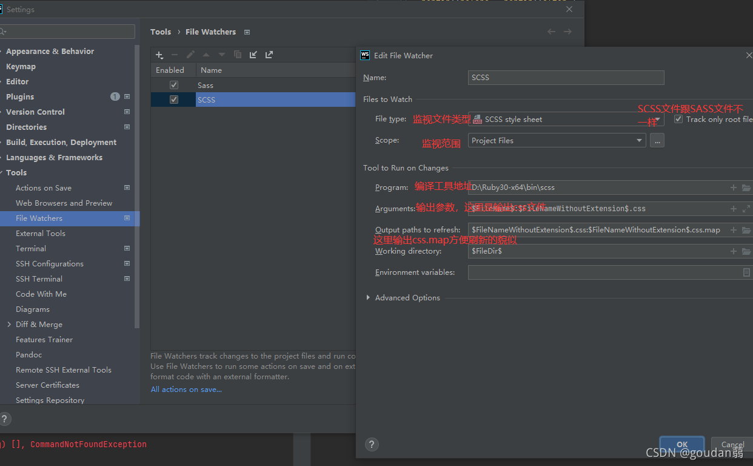Select Code With Me settings page

[x=41, y=294]
